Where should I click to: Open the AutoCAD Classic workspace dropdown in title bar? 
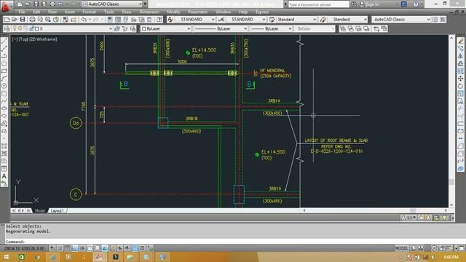pos(112,4)
